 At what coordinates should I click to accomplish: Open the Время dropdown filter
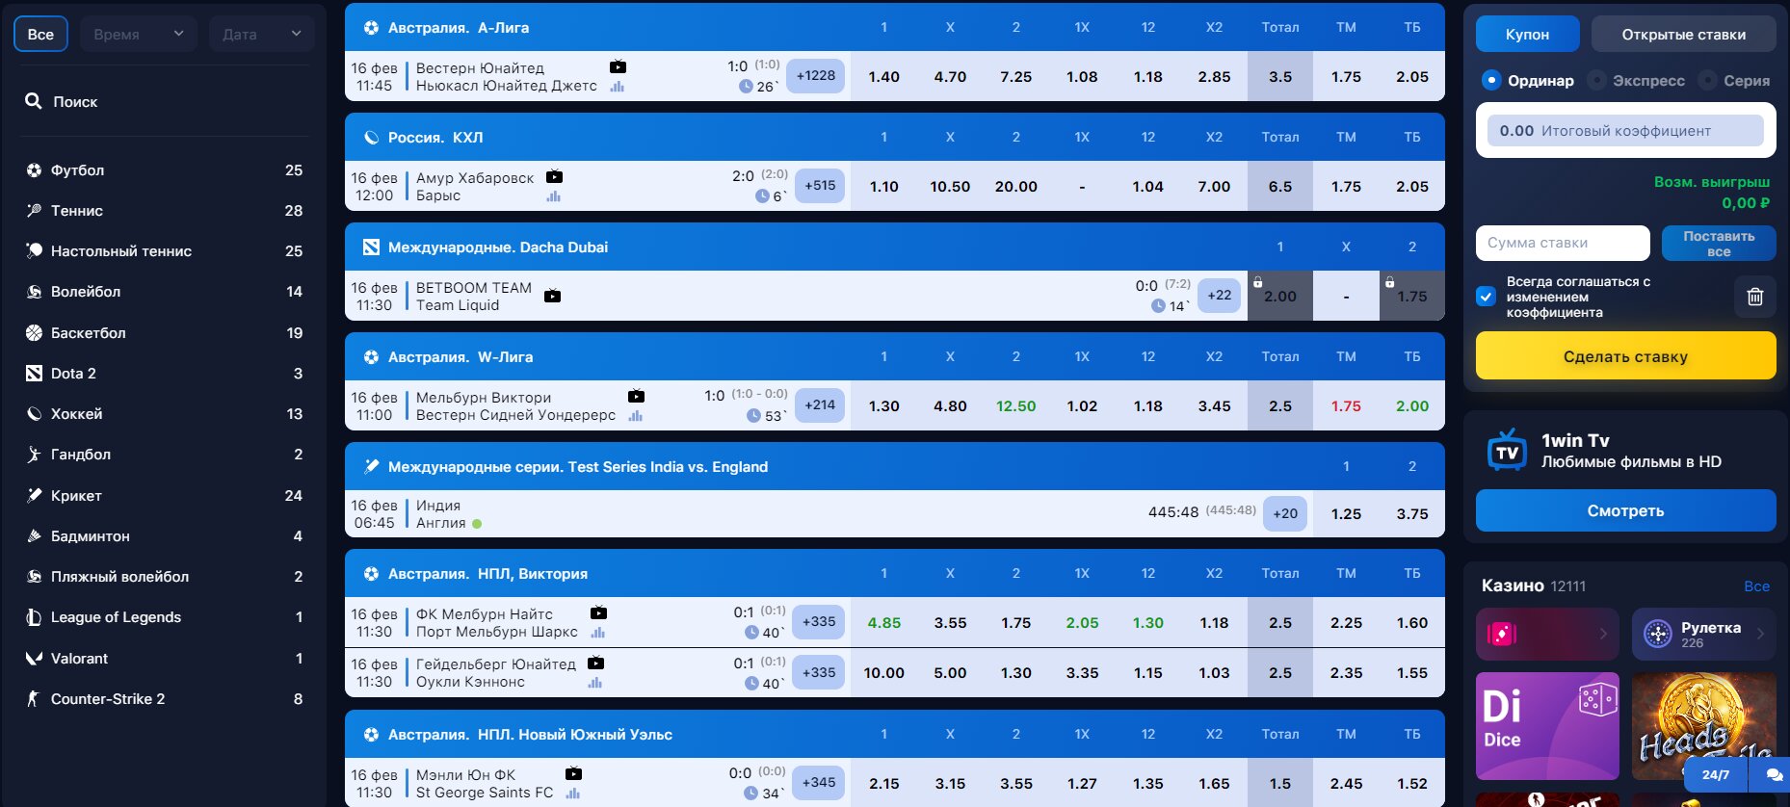point(139,35)
